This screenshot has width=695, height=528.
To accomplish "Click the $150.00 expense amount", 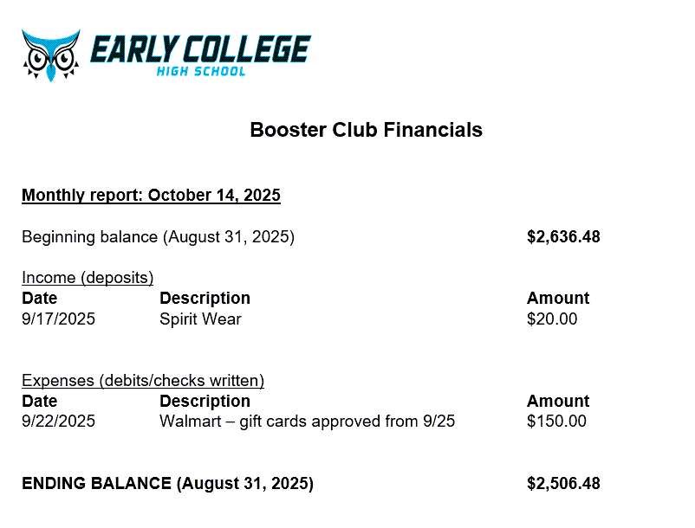I will (555, 422).
